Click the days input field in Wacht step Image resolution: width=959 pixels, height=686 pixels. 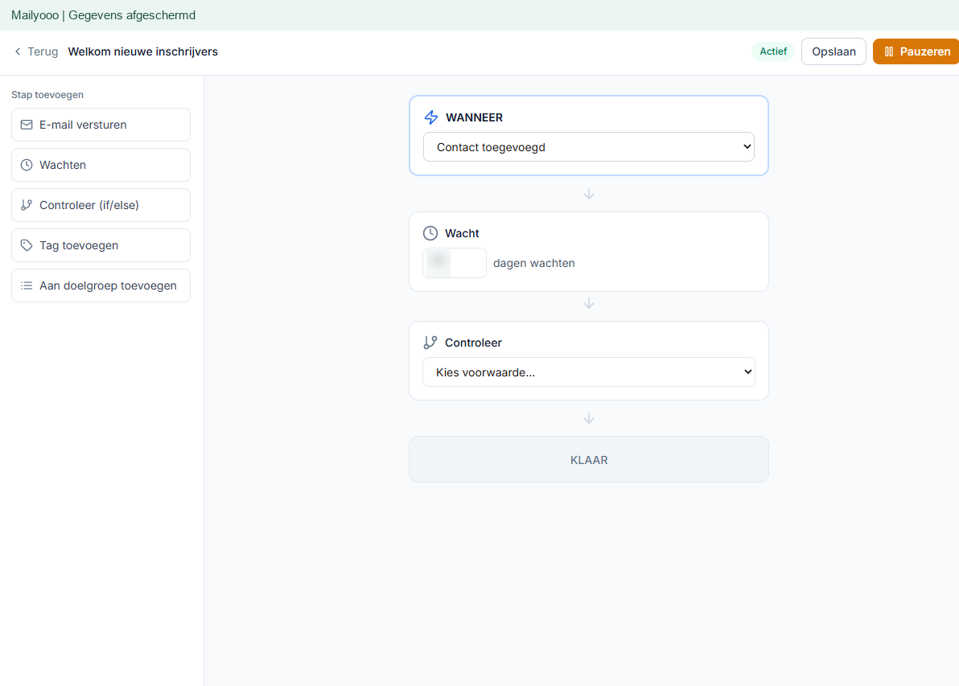tap(455, 263)
